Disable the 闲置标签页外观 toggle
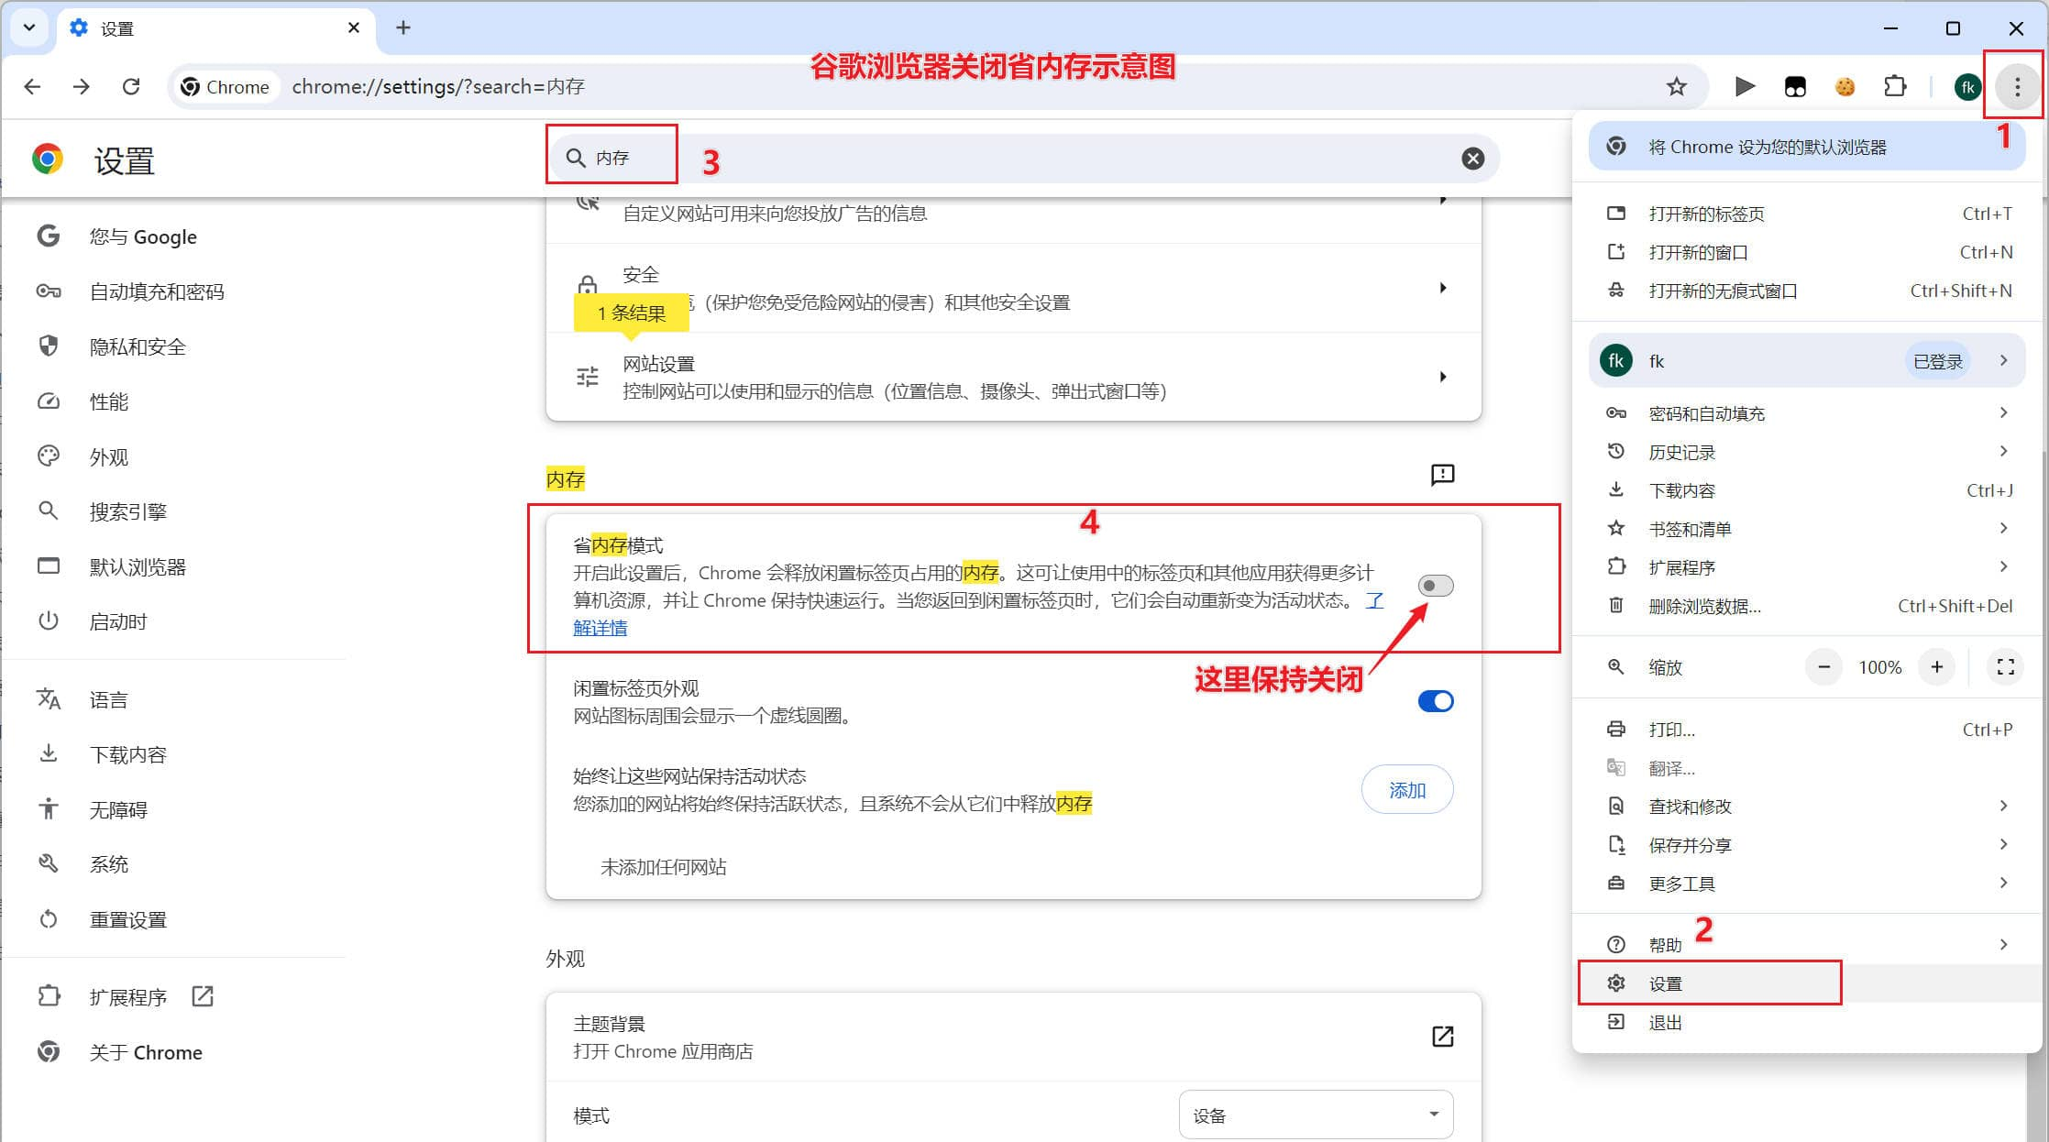 coord(1435,701)
